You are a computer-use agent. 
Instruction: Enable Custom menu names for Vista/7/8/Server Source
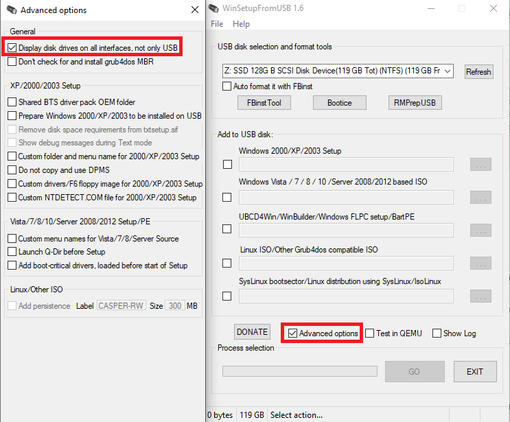point(12,239)
